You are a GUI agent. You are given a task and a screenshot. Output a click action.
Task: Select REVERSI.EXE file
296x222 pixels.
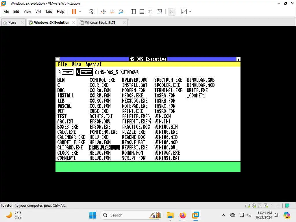[x=135, y=148]
